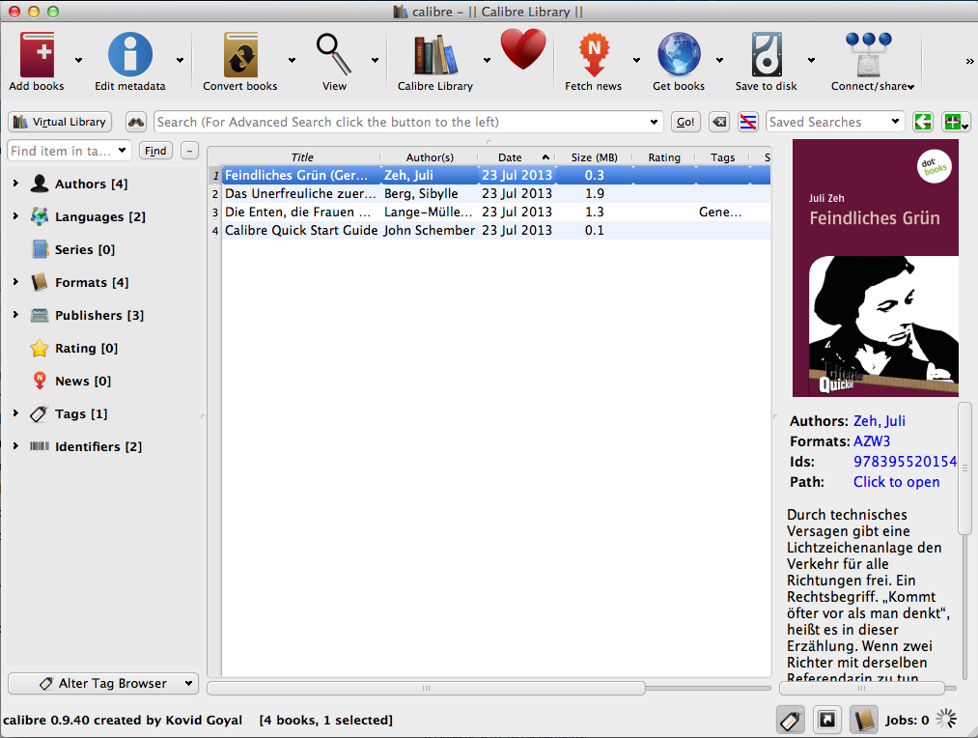Viewport: 978px width, 738px height.
Task: Sort by the Title column header
Action: [x=302, y=157]
